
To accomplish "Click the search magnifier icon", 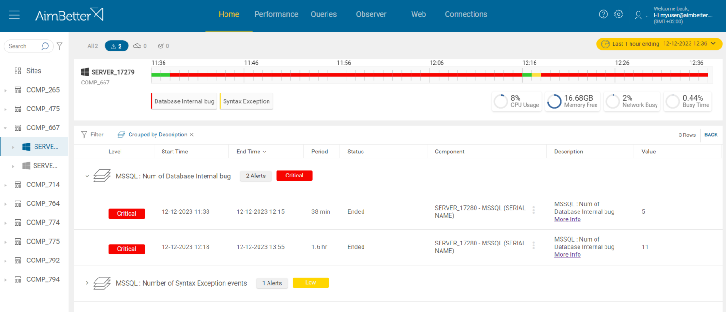I will pos(45,46).
